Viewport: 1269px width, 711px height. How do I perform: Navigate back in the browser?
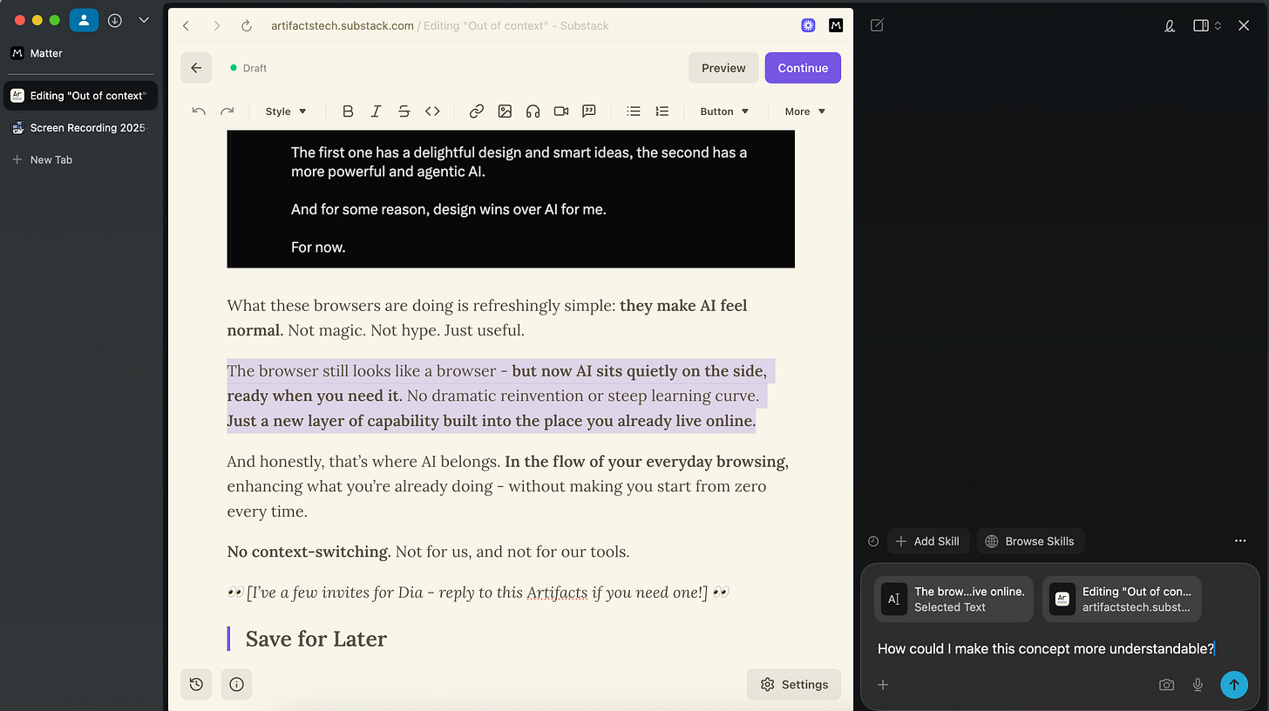tap(186, 26)
